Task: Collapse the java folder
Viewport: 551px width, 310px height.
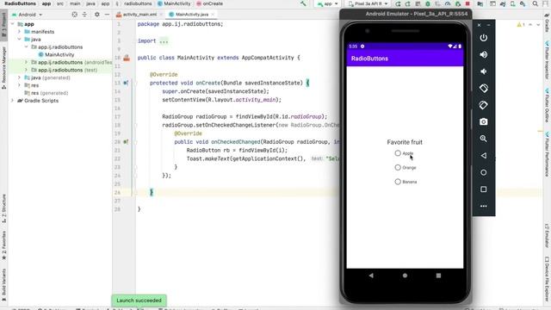Action: pos(19,40)
